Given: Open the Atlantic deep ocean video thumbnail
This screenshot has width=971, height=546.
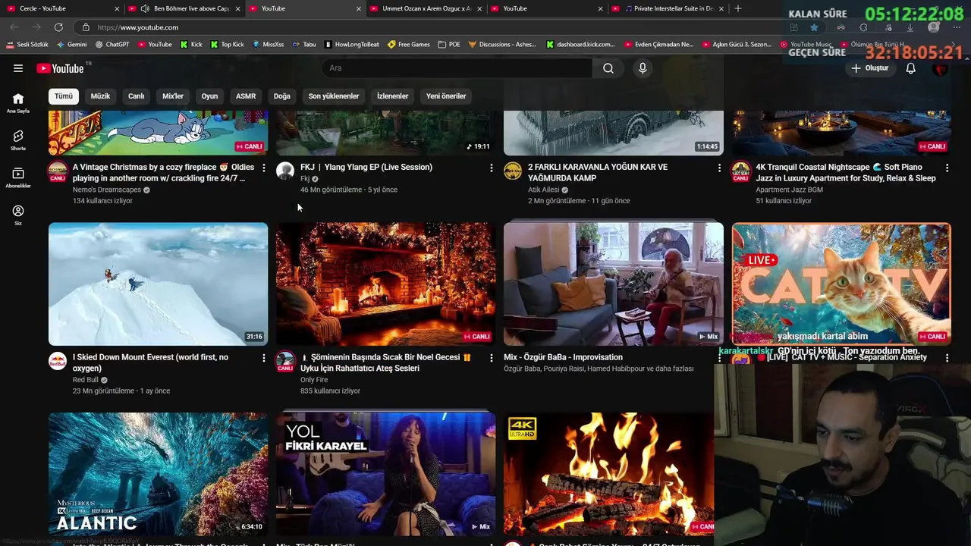Looking at the screenshot, I should coord(158,474).
